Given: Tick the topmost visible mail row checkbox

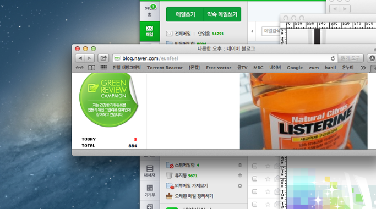Looking at the screenshot, I should click(255, 166).
